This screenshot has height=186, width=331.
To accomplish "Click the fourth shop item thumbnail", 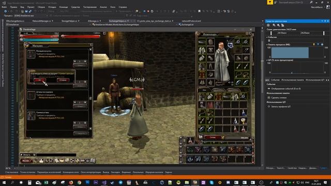I will pyautogui.click(x=31, y=116).
